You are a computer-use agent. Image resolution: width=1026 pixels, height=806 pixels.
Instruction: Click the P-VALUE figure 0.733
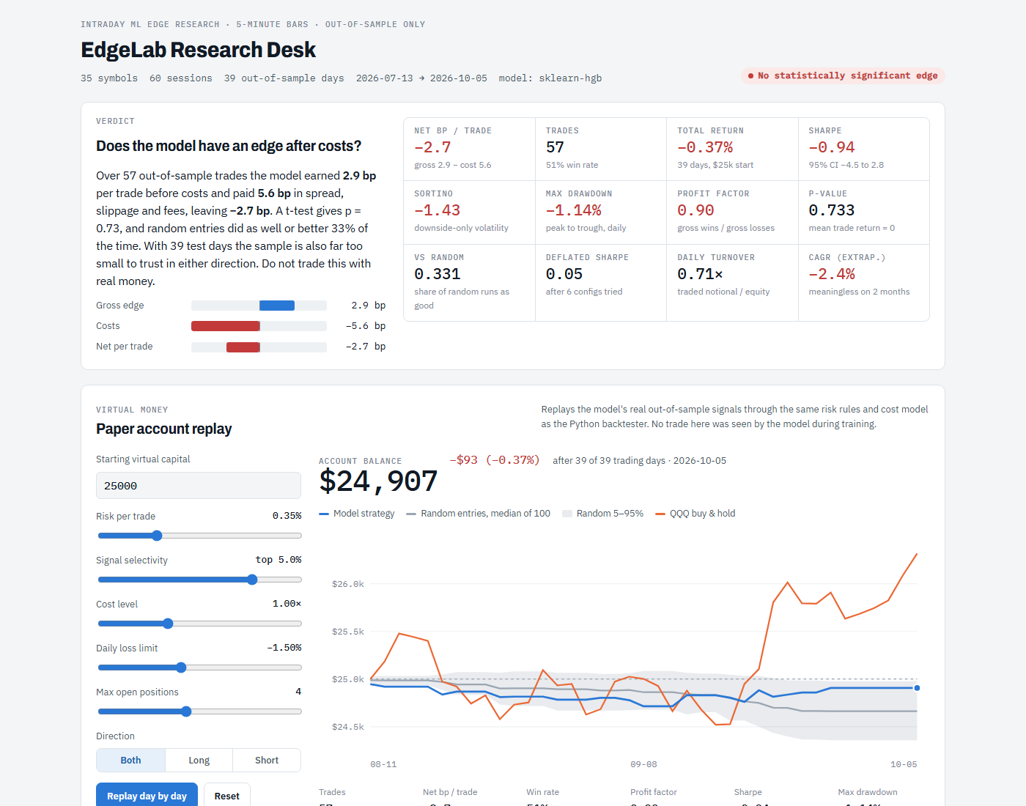[832, 210]
